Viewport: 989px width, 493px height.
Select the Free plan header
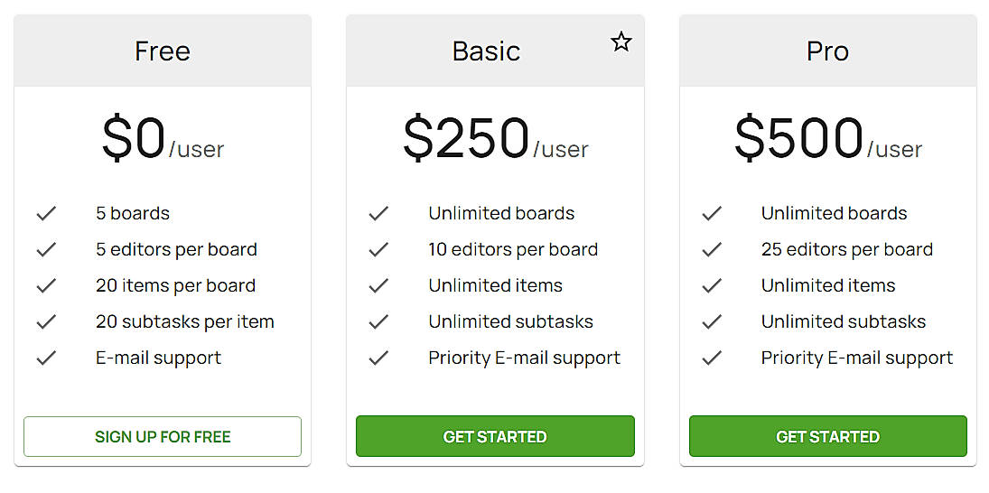163,51
